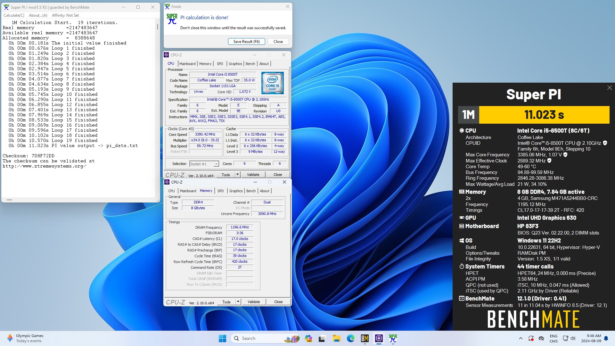Launch File Explorer from the taskbar

click(336, 338)
